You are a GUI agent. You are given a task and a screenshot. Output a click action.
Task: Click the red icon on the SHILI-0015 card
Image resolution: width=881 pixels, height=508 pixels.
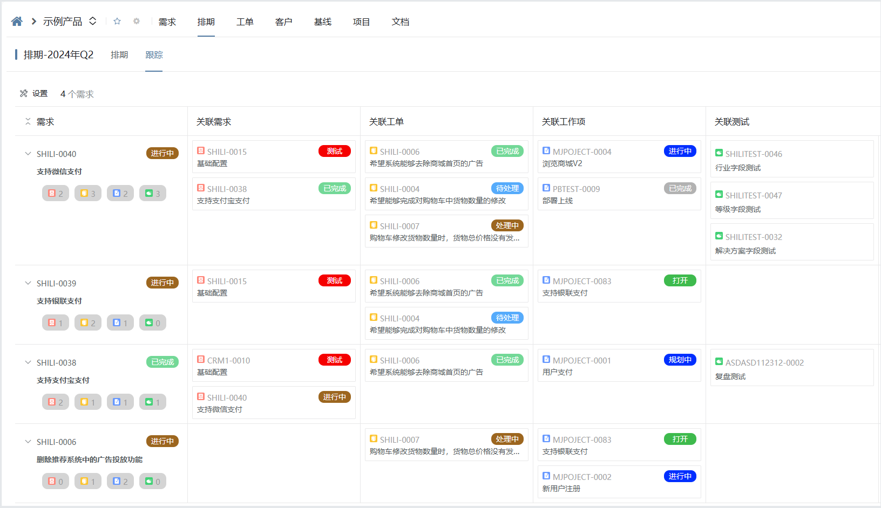[201, 150]
